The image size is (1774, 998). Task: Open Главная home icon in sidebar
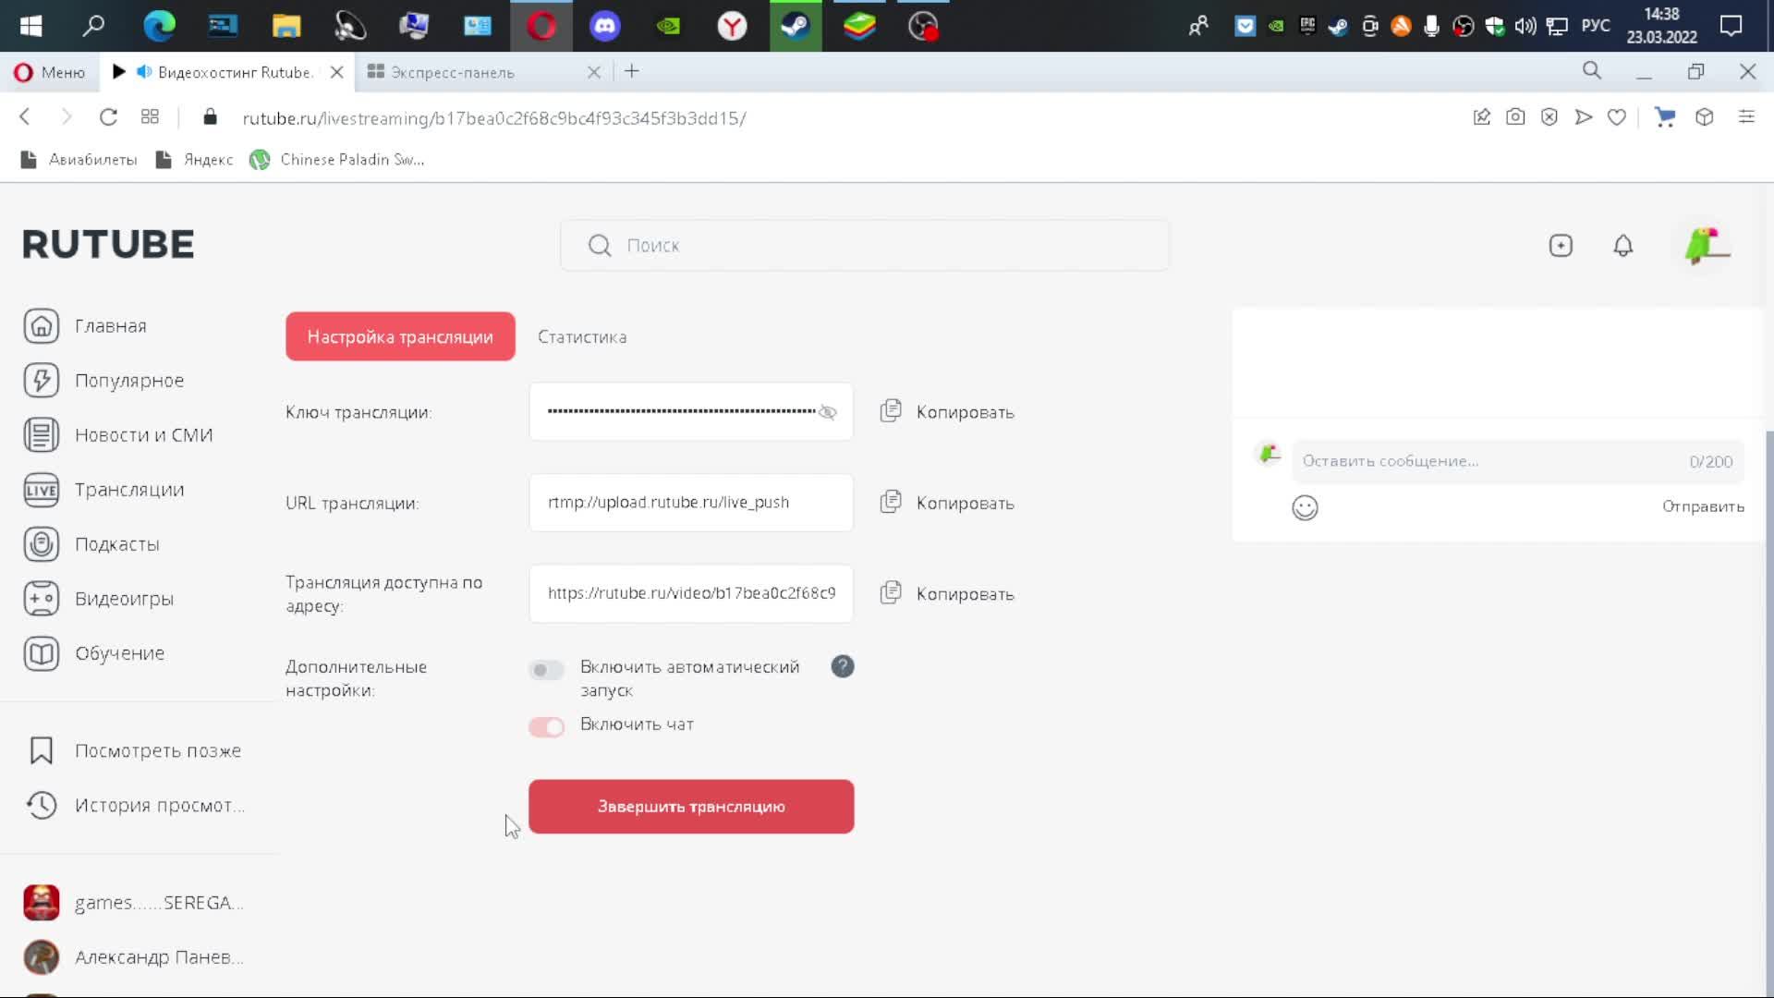pos(42,326)
